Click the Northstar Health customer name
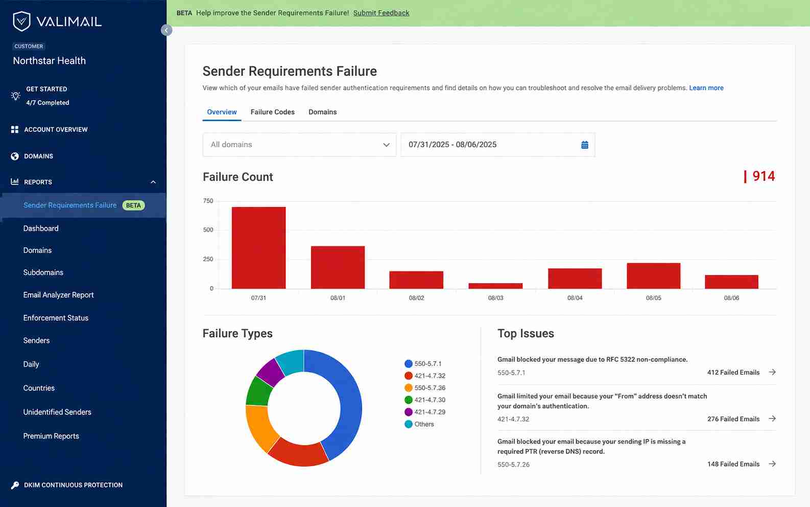 pos(50,61)
